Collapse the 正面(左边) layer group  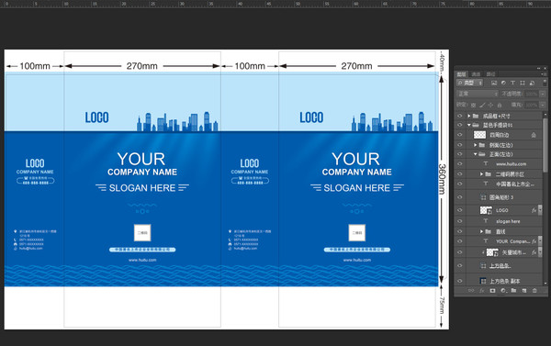[x=475, y=154]
